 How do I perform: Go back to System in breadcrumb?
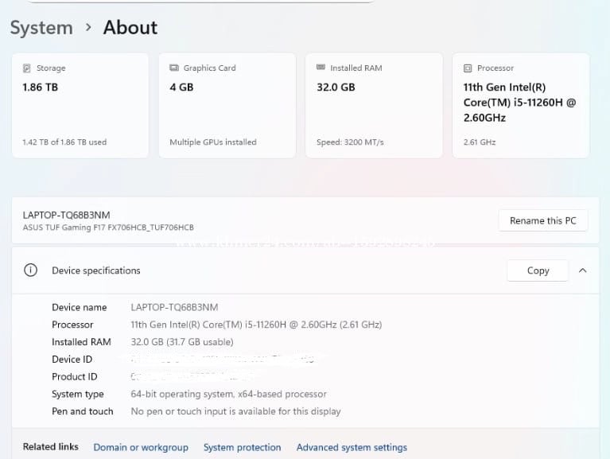point(41,28)
